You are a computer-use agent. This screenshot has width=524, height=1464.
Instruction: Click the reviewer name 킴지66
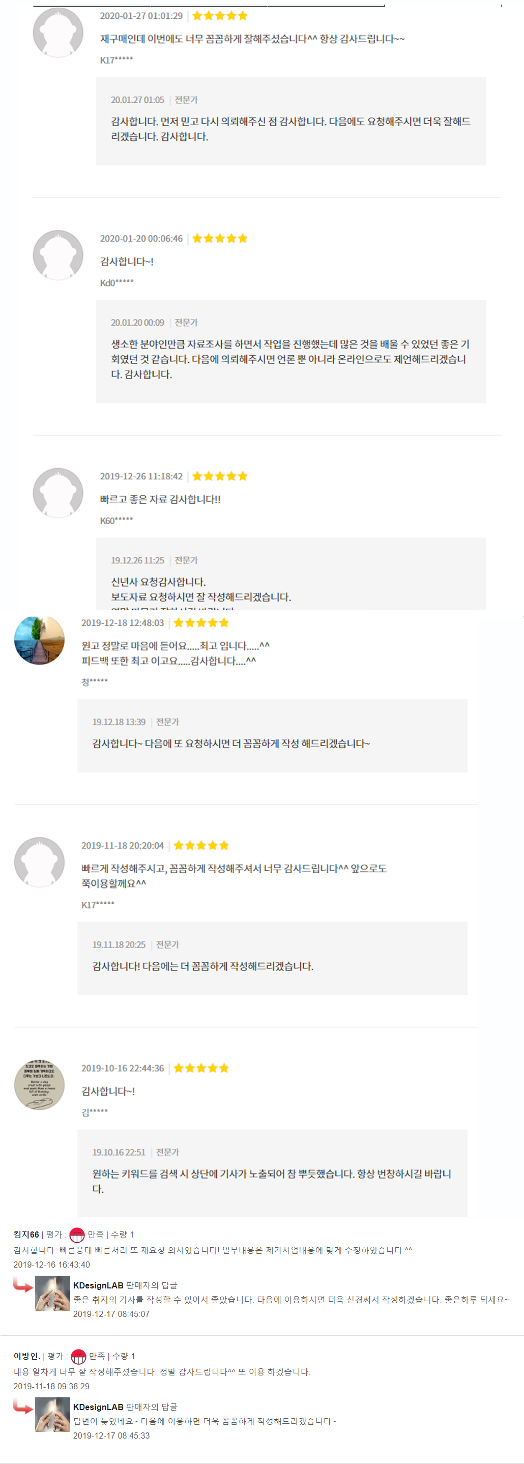(x=26, y=1235)
